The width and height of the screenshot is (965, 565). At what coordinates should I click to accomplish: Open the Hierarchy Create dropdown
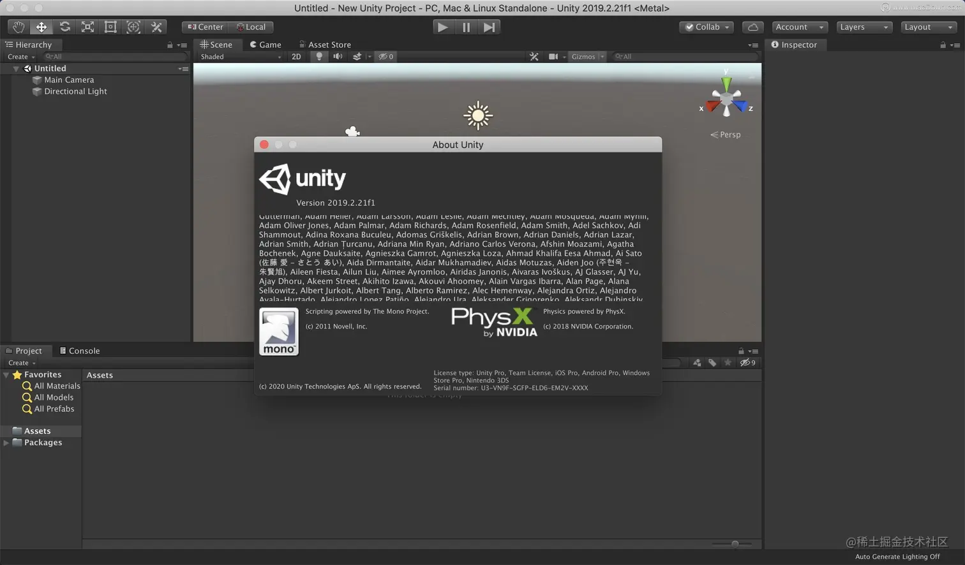coord(21,57)
